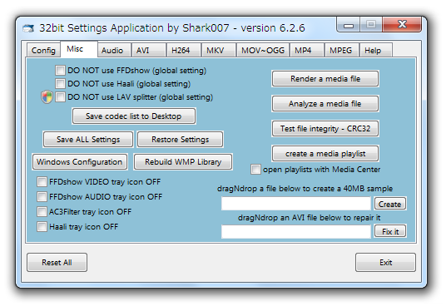Viewport: 446px width, 306px height.
Task: Click the 40MB sample file drop field
Action: [x=296, y=204]
